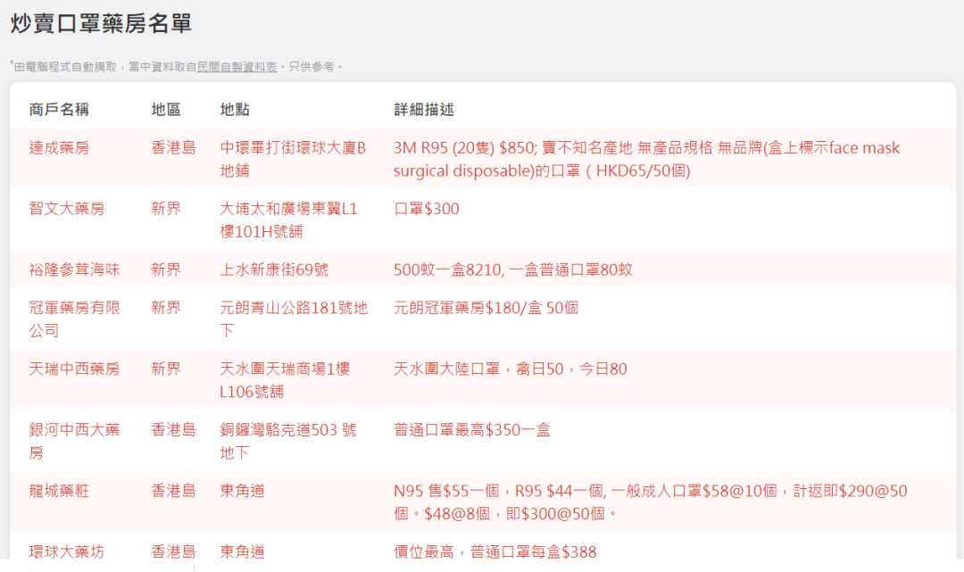Open the 民間自製資料表 source link
The image size is (964, 572).
point(237,67)
